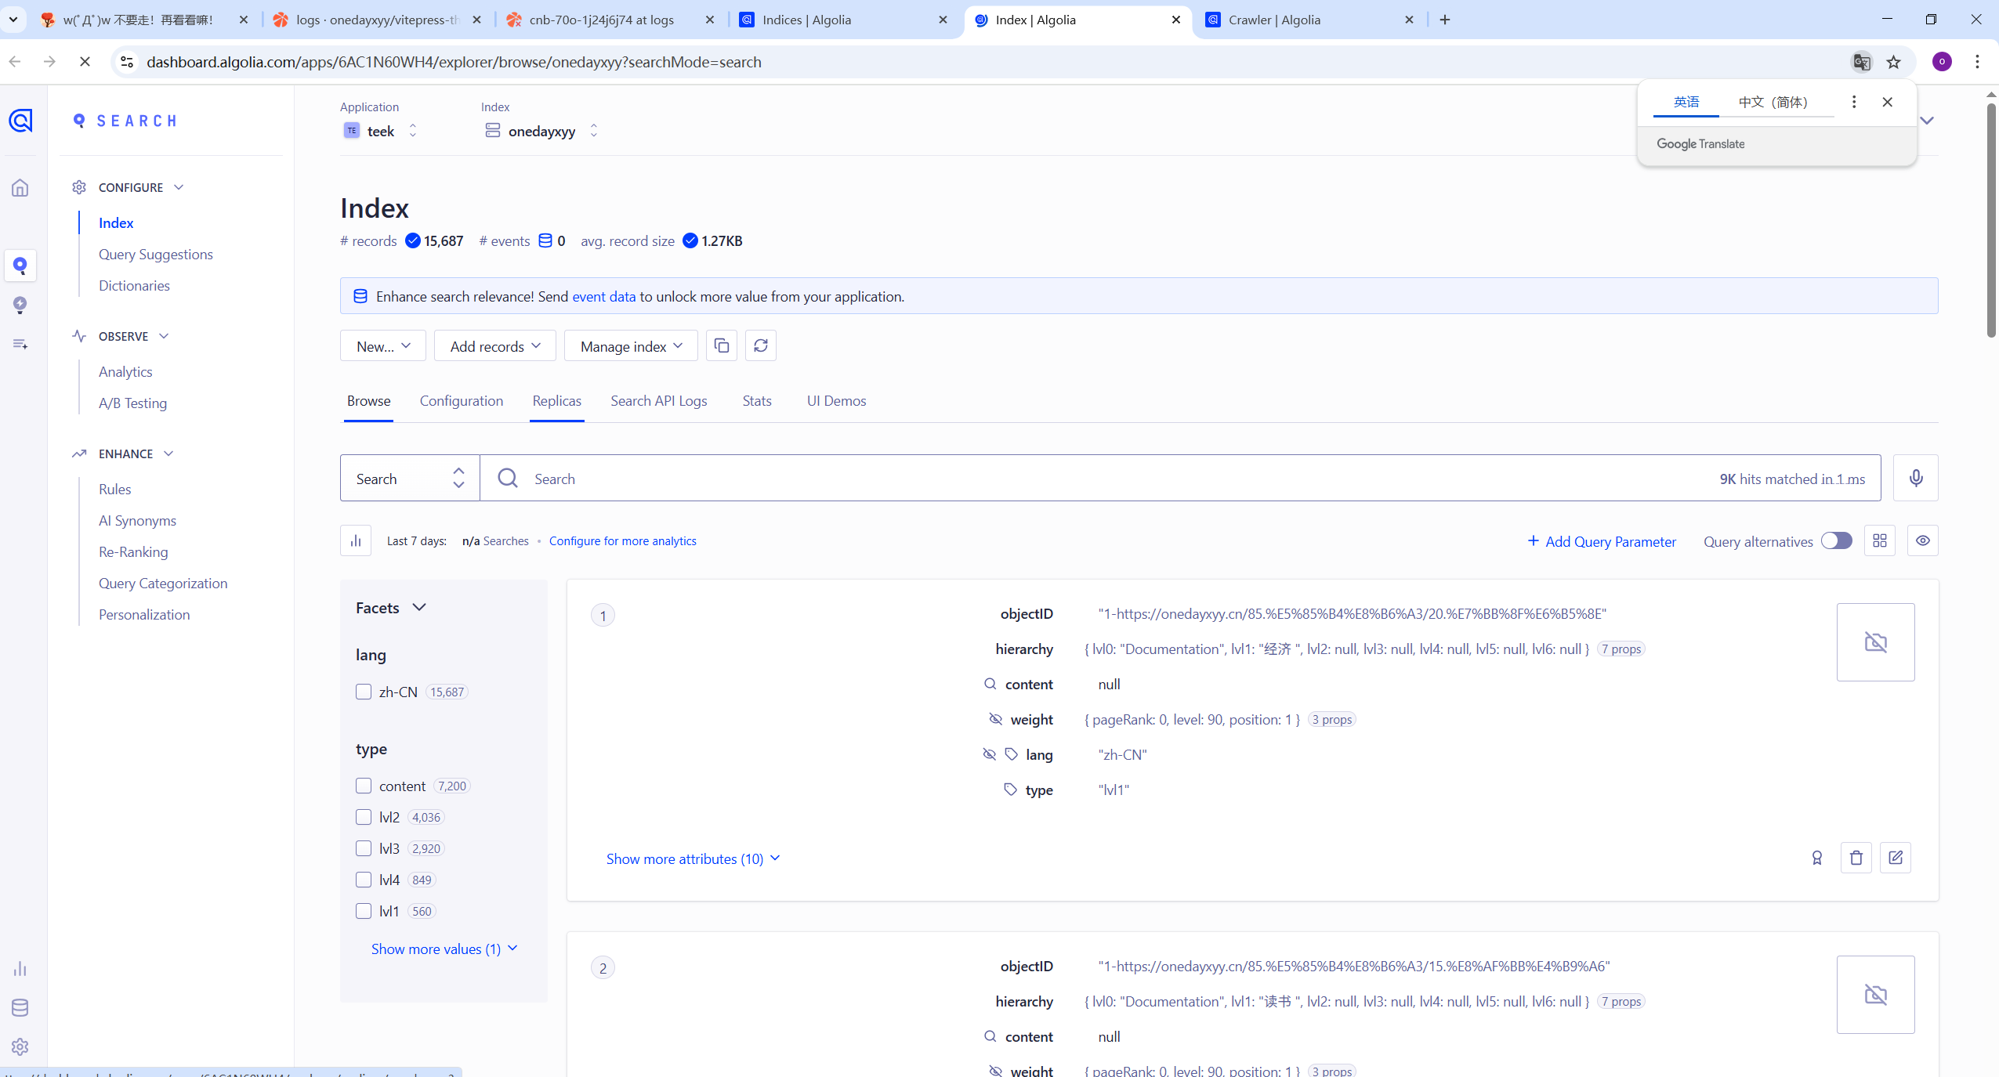The width and height of the screenshot is (1999, 1077).
Task: Click the Google Translate icon in address bar
Action: [x=1861, y=62]
